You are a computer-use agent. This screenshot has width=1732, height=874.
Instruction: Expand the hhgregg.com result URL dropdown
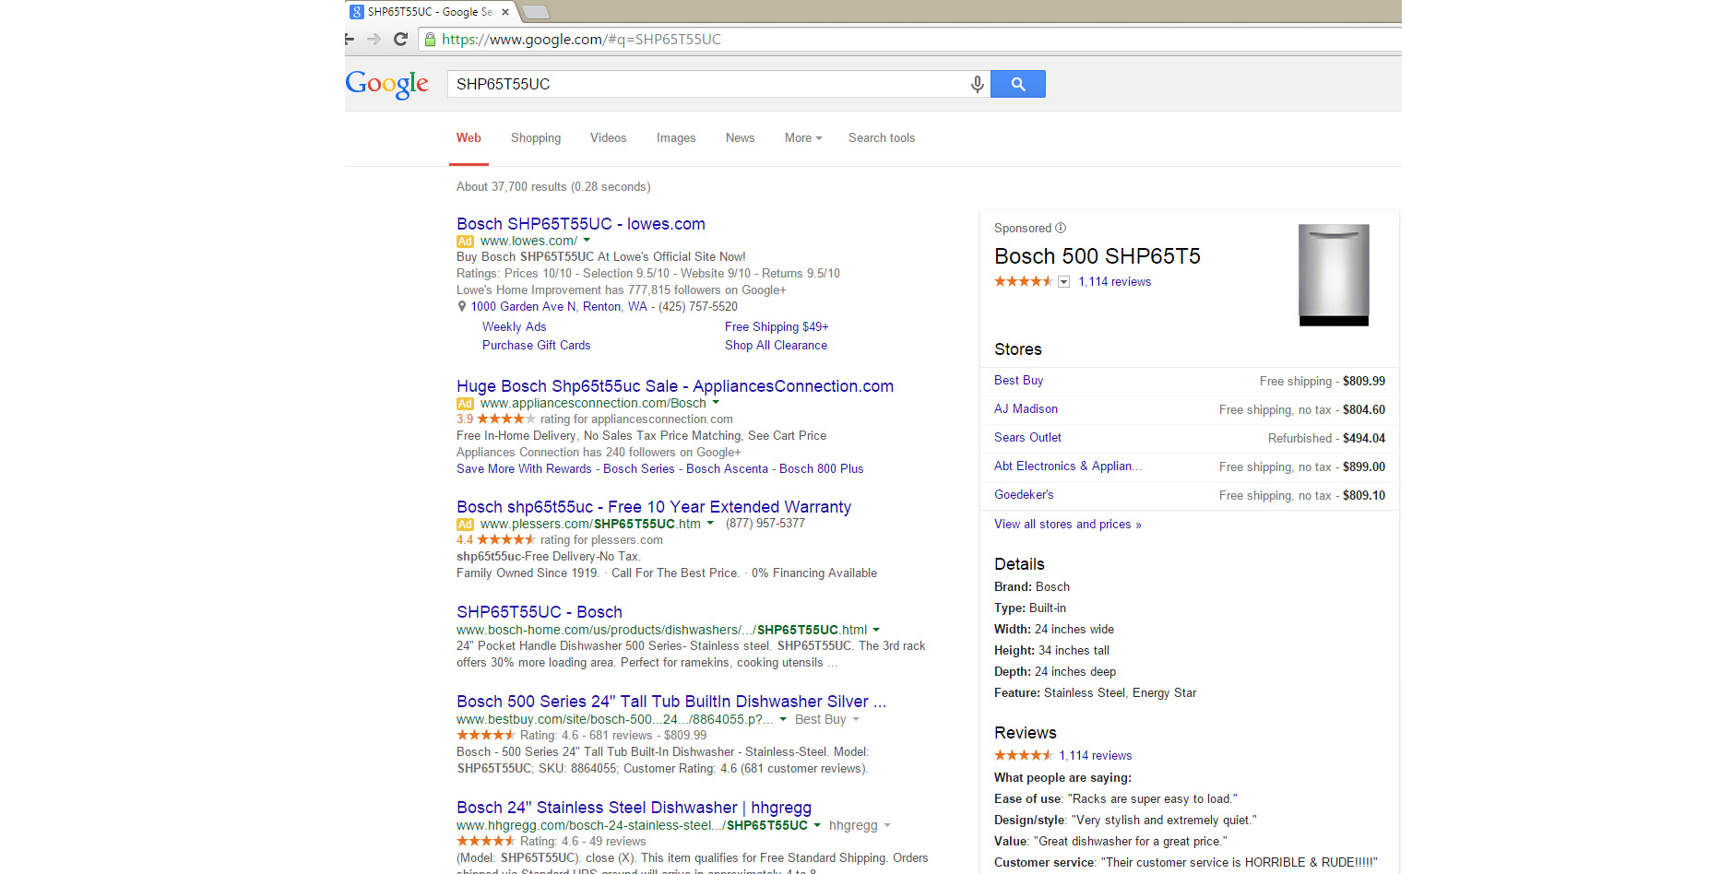click(817, 825)
